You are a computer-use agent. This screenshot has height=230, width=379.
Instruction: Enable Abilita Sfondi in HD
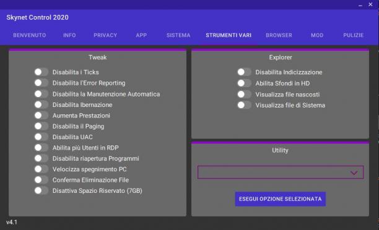click(244, 83)
